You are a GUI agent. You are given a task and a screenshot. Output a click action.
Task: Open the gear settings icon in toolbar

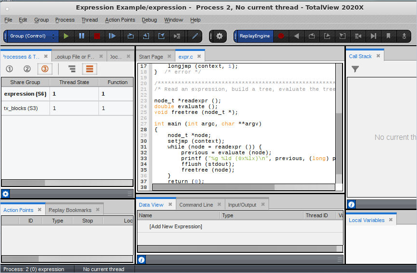point(220,36)
